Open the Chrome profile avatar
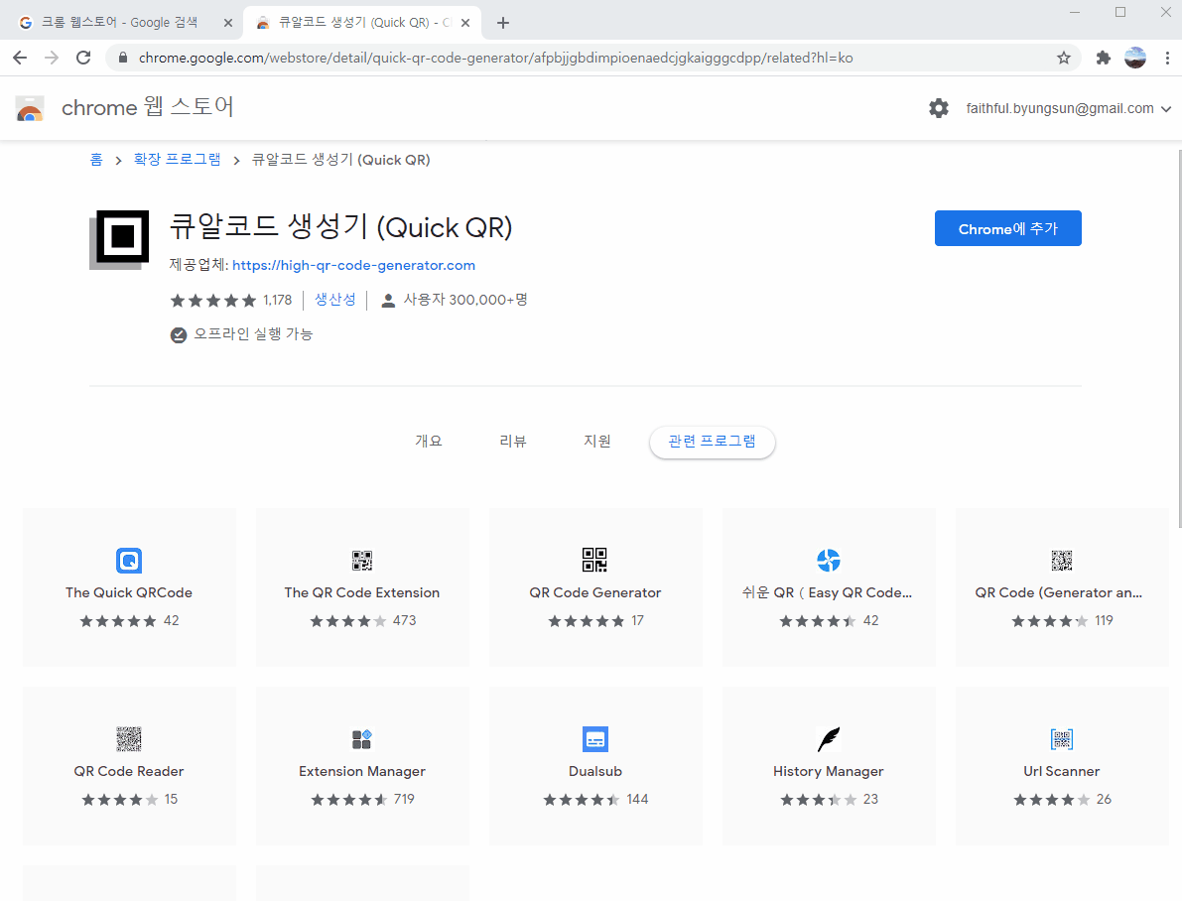The height and width of the screenshot is (901, 1182). tap(1135, 59)
